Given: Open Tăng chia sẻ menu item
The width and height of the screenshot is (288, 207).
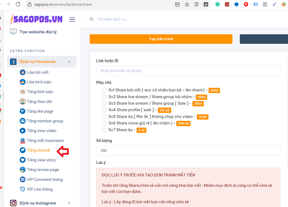Looking at the screenshot, I should pos(38,150).
